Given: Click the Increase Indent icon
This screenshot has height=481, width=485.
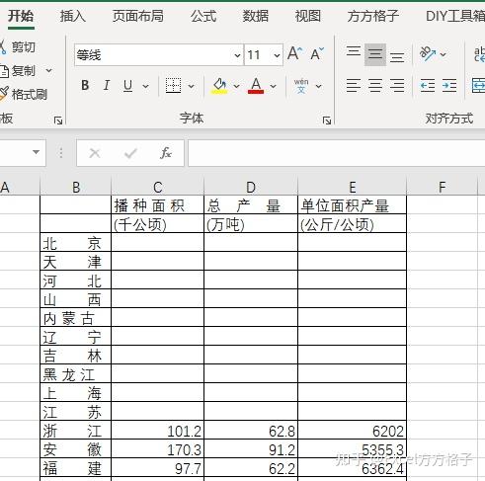Looking at the screenshot, I should [x=449, y=86].
